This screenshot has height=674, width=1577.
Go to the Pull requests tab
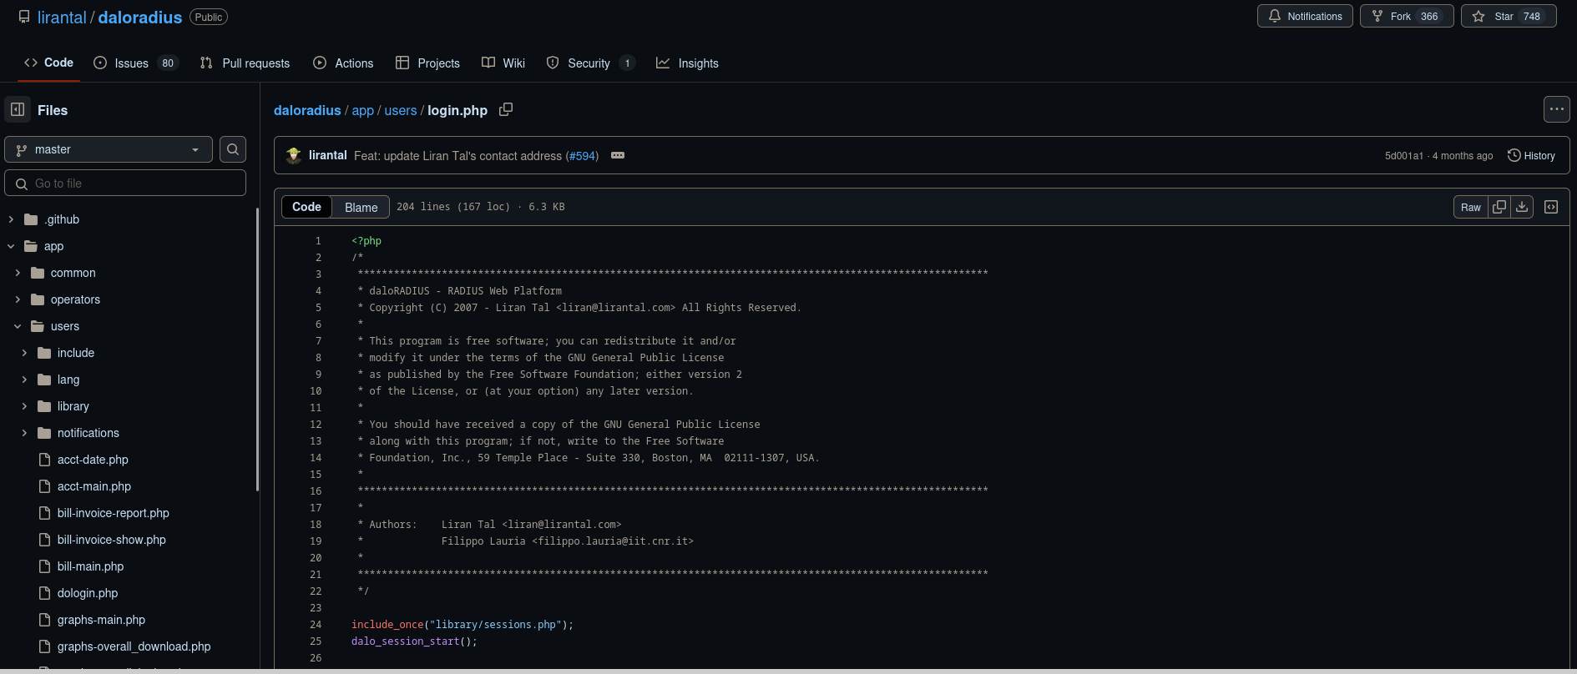pyautogui.click(x=245, y=63)
